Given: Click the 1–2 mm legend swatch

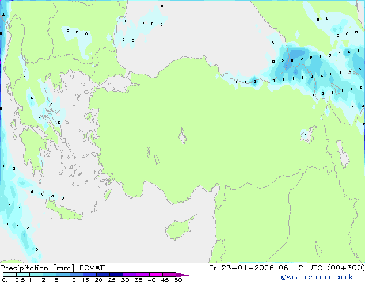Looking at the screenshot, I should [x=36, y=275].
